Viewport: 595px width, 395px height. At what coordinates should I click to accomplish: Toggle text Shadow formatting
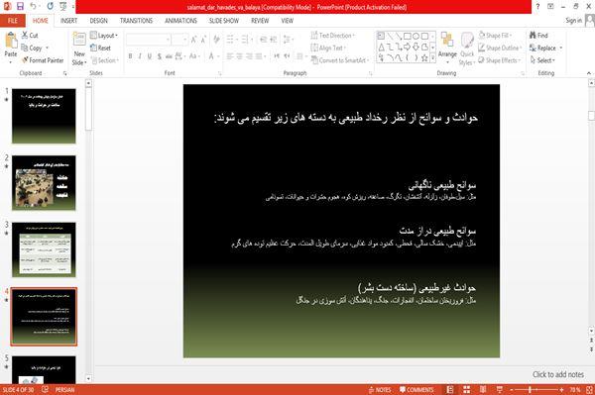pyautogui.click(x=160, y=56)
